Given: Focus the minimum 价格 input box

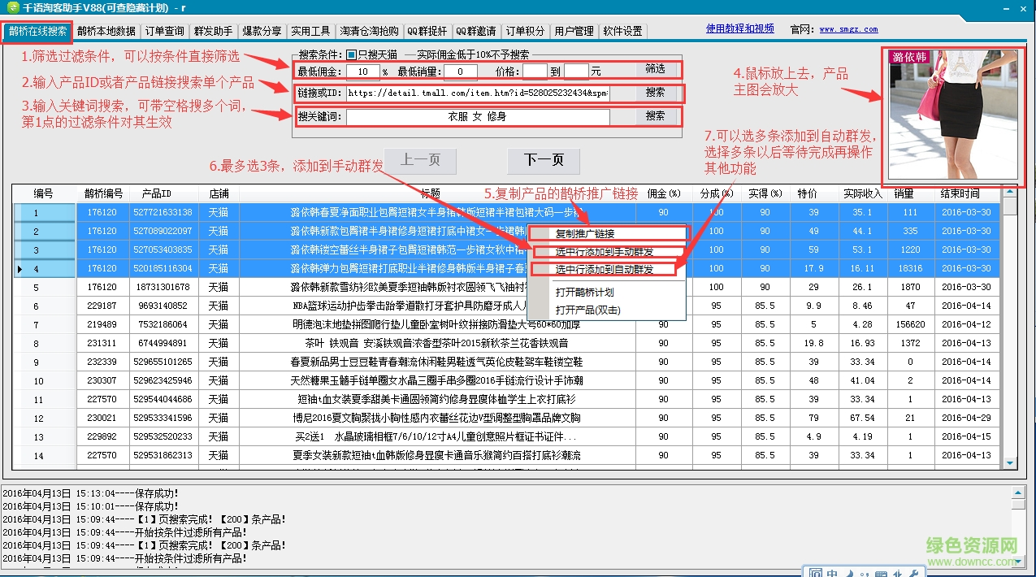Looking at the screenshot, I should pyautogui.click(x=535, y=71).
